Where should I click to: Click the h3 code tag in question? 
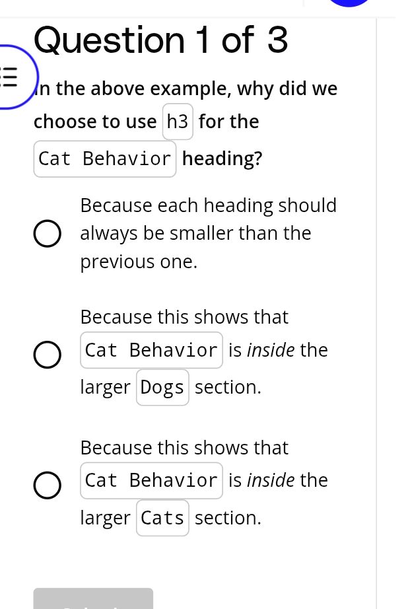pos(178,122)
